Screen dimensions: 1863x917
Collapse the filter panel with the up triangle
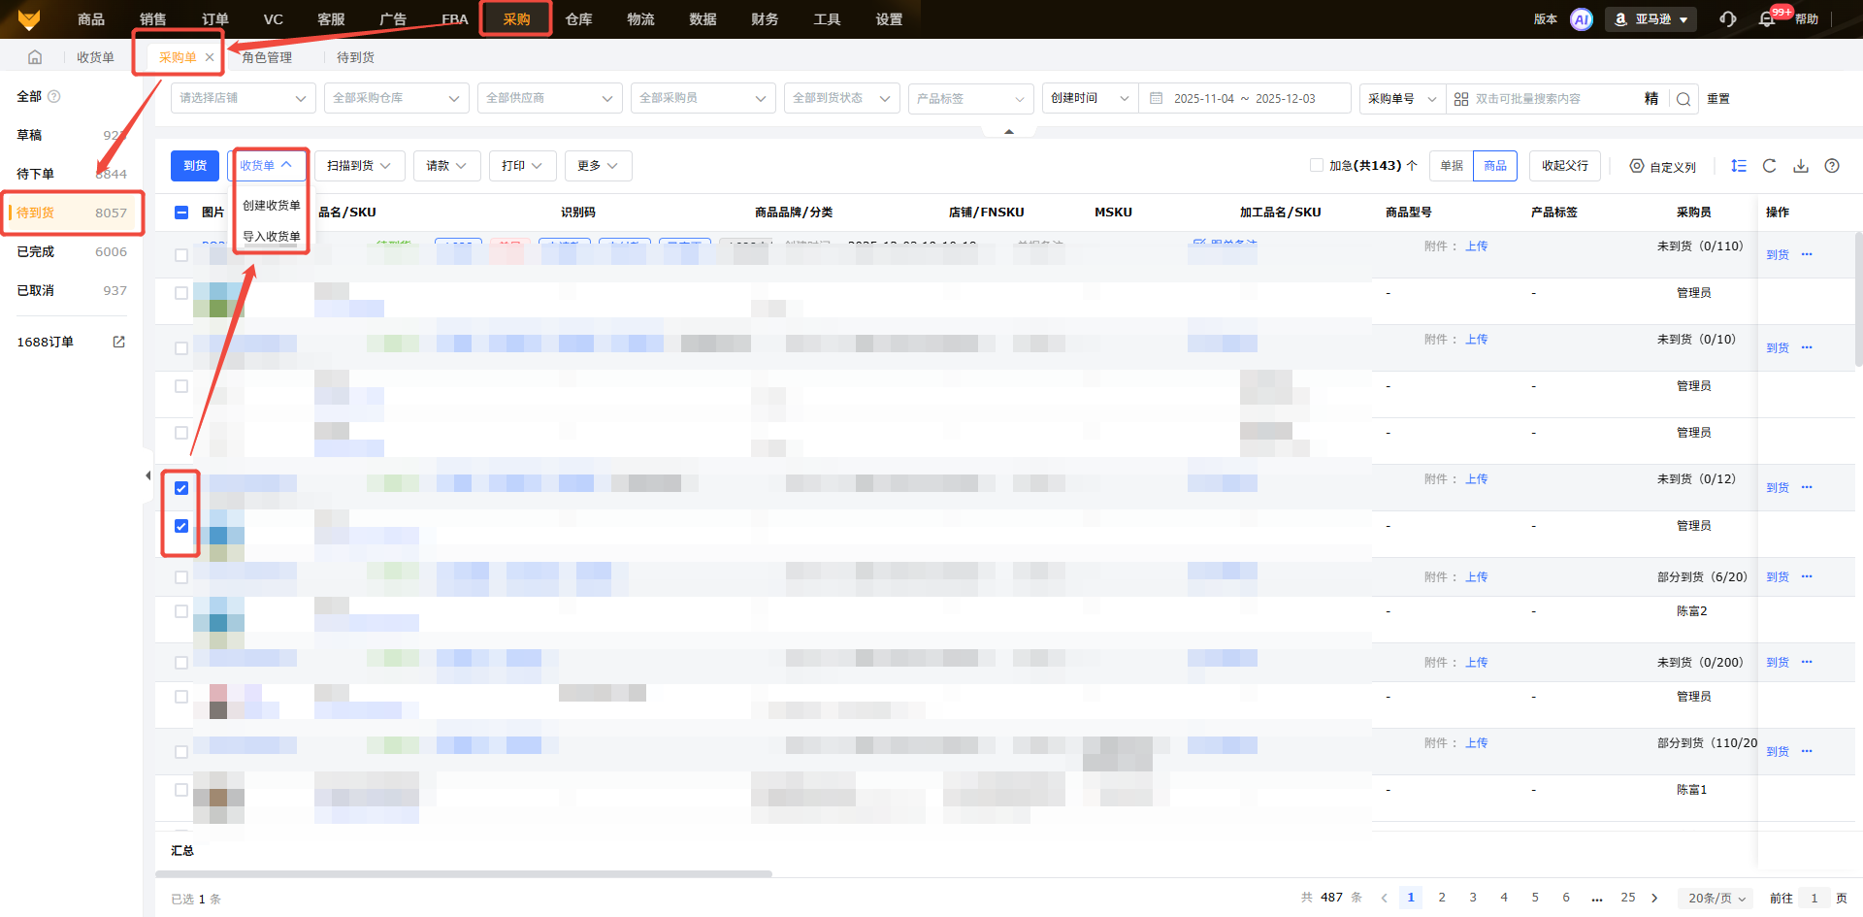pyautogui.click(x=1009, y=131)
